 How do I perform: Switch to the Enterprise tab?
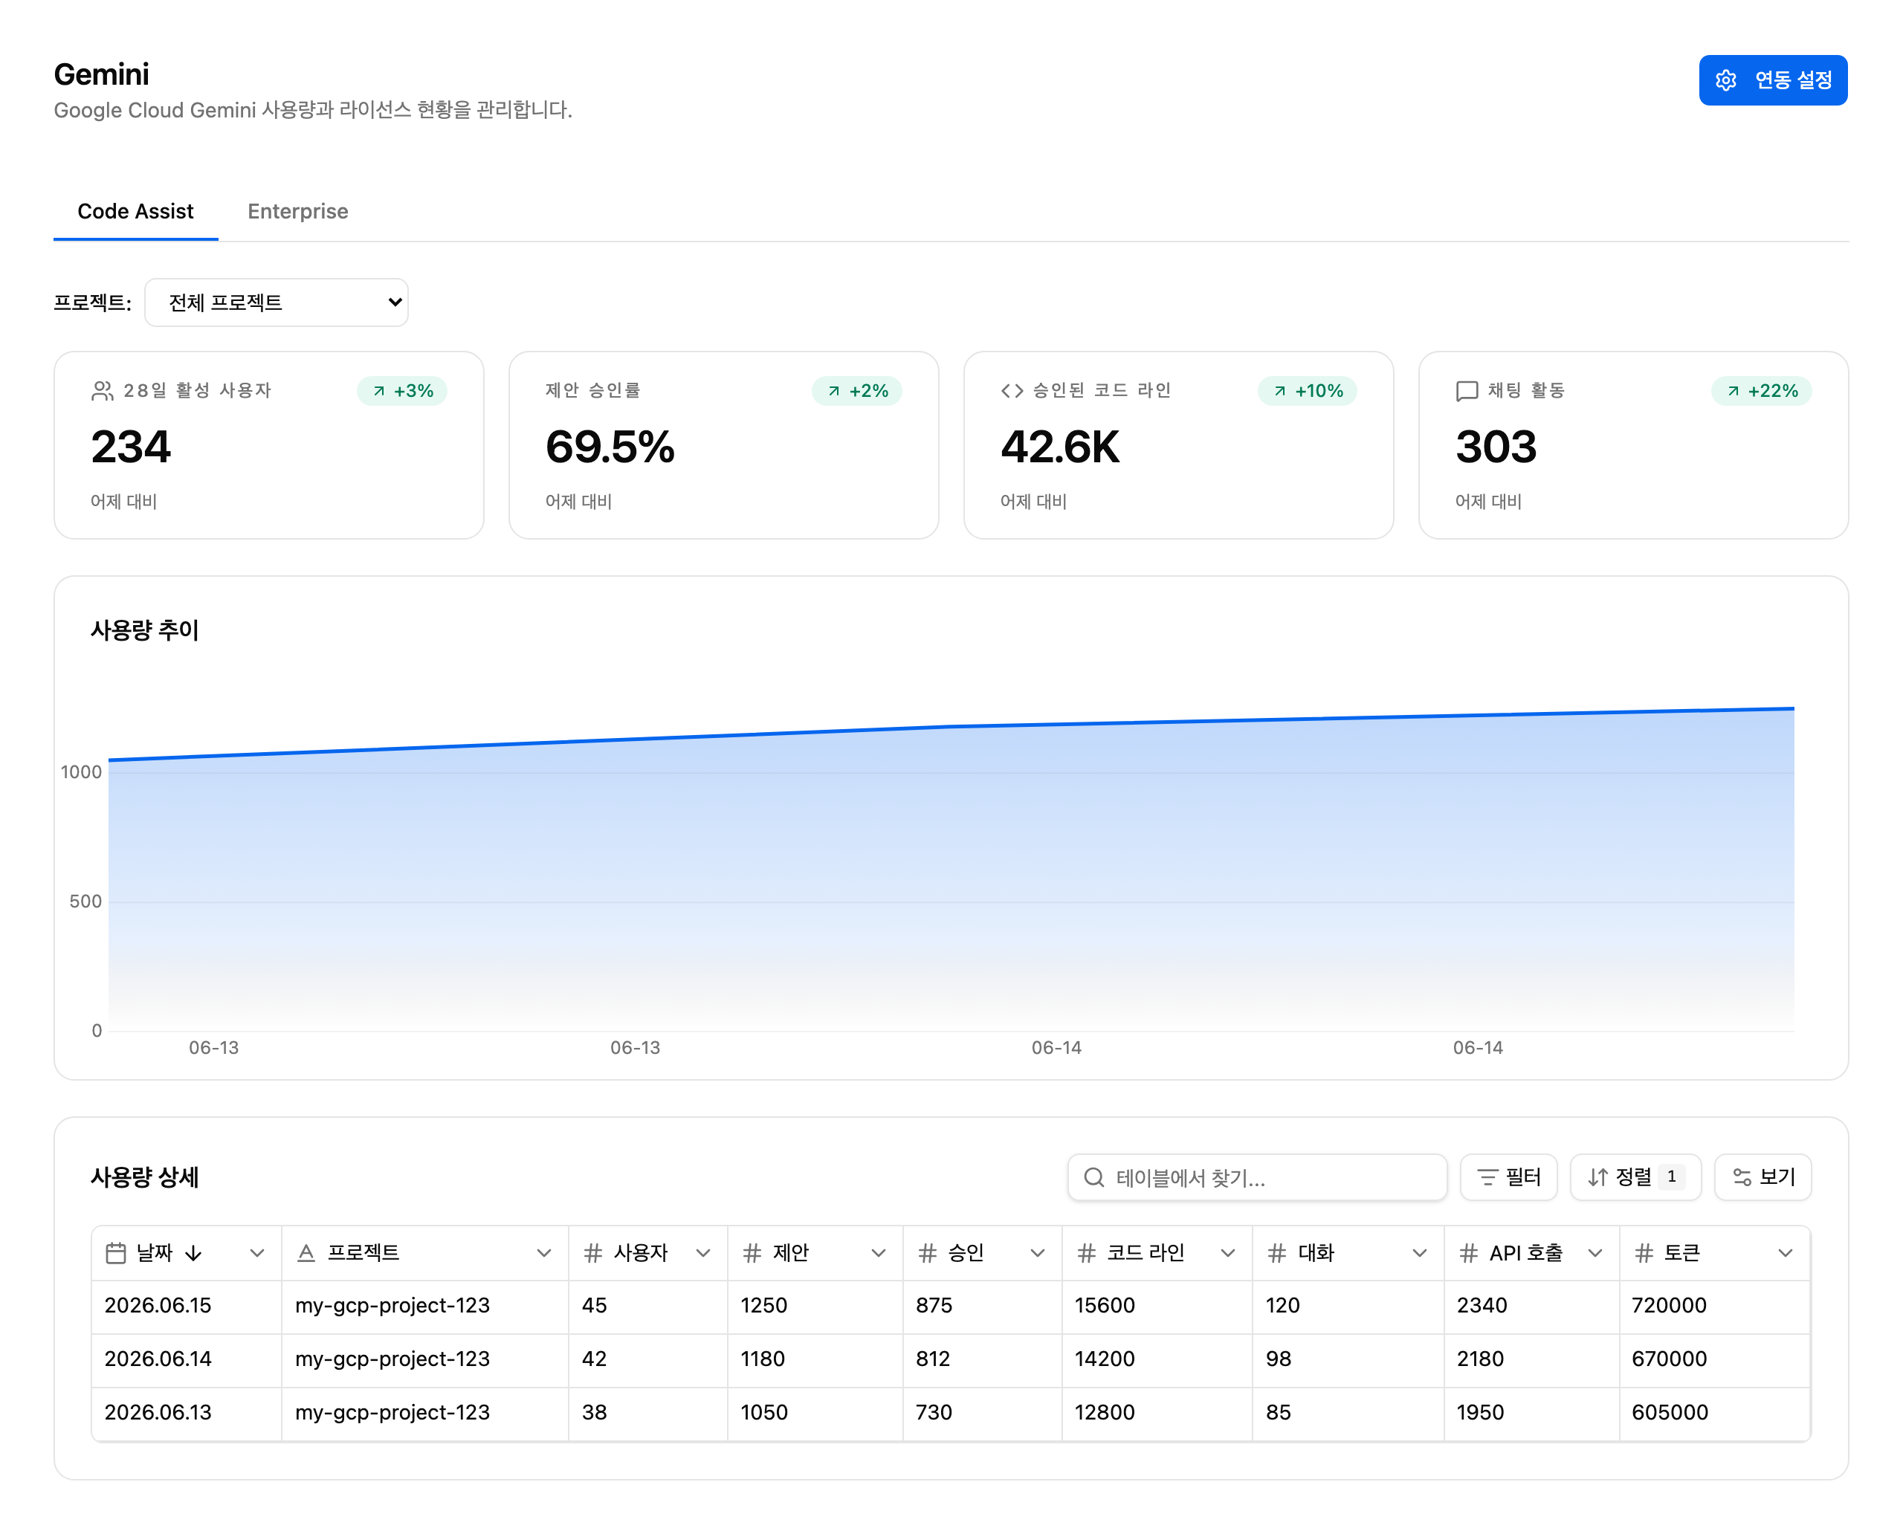point(298,211)
